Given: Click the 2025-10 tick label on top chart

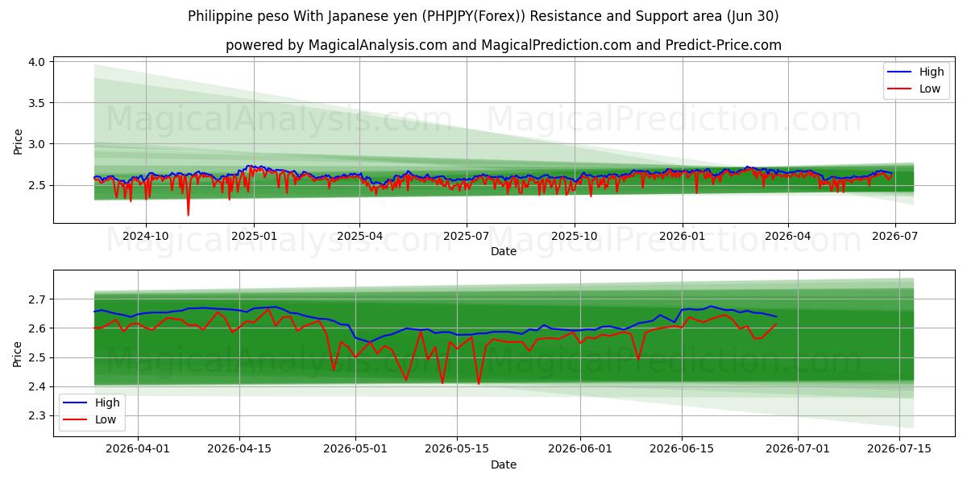Looking at the screenshot, I should coord(575,237).
